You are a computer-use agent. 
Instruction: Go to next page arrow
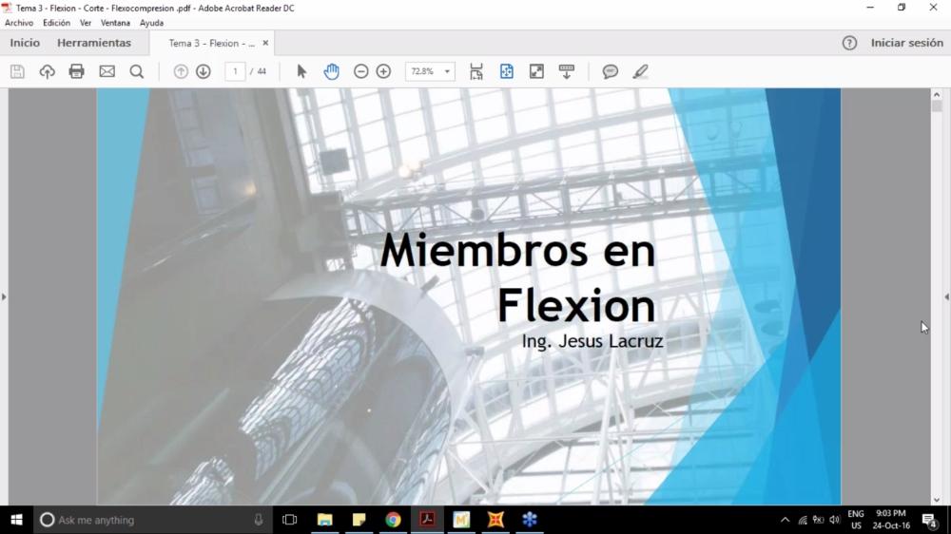[x=204, y=71]
